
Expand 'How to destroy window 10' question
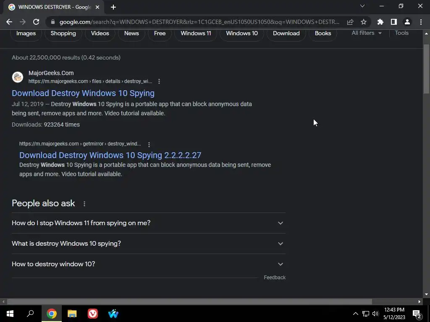coord(148,264)
